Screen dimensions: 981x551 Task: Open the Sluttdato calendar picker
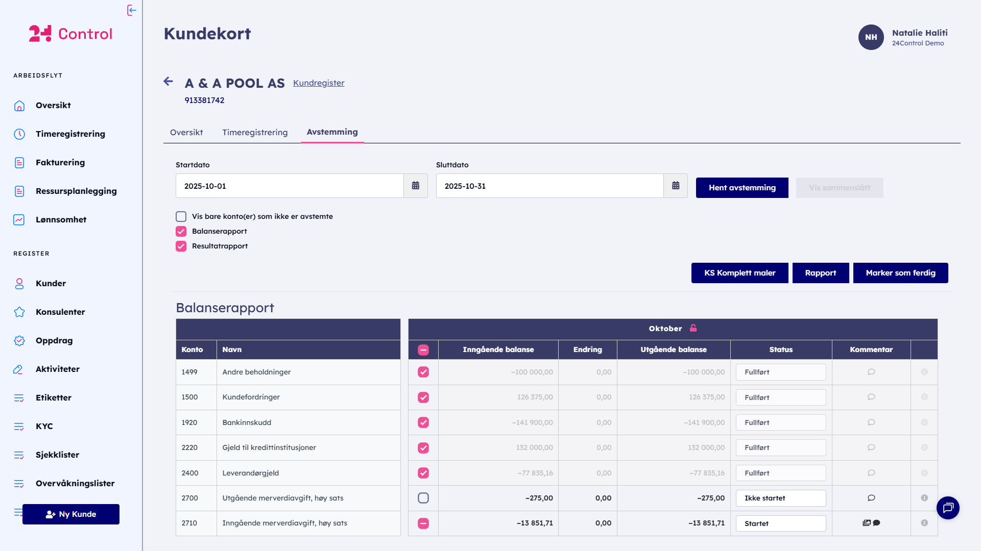pyautogui.click(x=675, y=186)
